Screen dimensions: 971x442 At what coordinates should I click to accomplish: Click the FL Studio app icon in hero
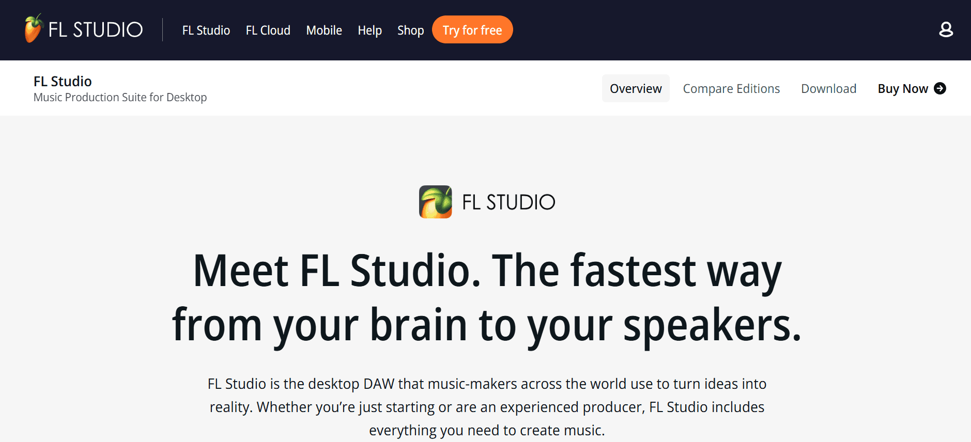coord(435,202)
